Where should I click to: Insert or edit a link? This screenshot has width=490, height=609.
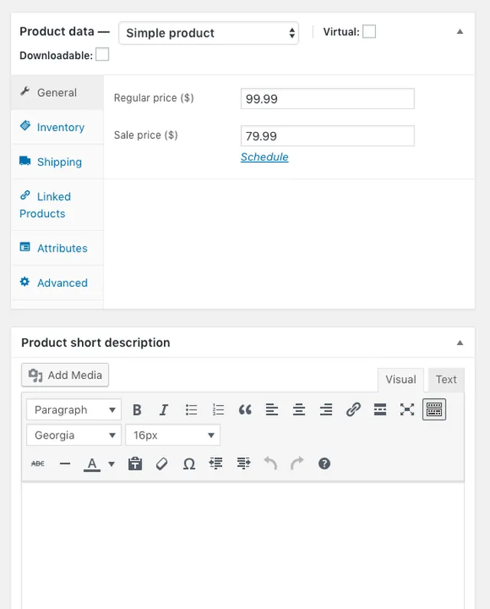pos(353,410)
